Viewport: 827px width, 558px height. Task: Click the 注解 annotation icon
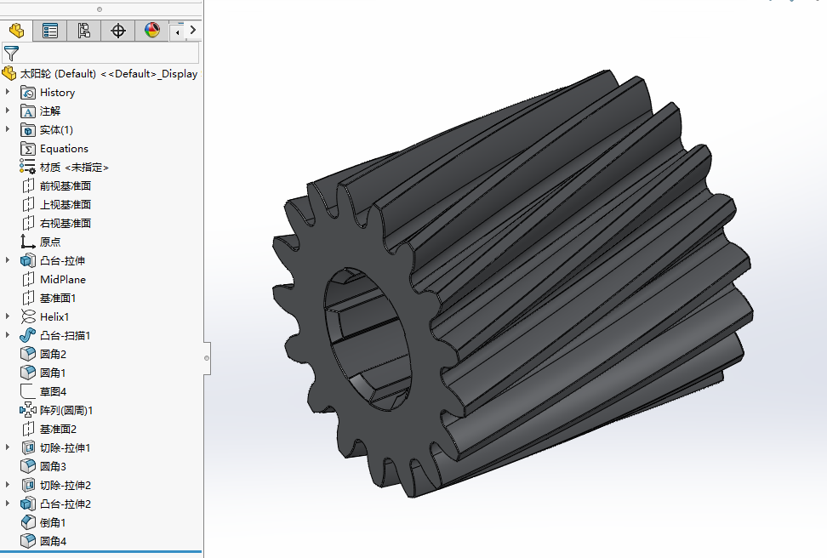(x=28, y=111)
